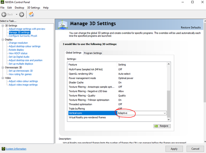This screenshot has width=206, height=153.
Task: Collapse the Stereoscopic 3D tree node
Action: coord(2,67)
